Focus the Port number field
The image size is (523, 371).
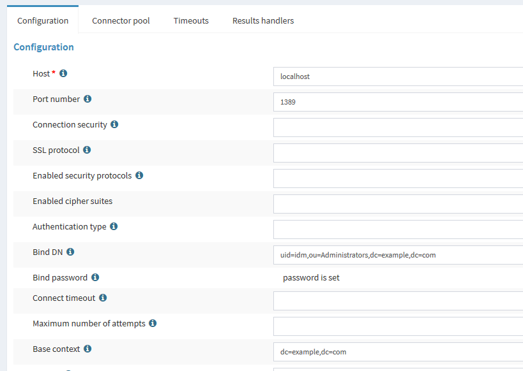[397, 102]
